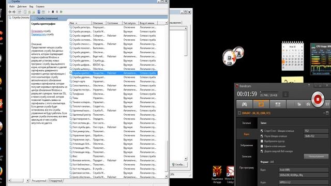The height and width of the screenshot is (186, 331).
Task: Click the Bandicam Налаштування settings button
Action: tap(316, 157)
